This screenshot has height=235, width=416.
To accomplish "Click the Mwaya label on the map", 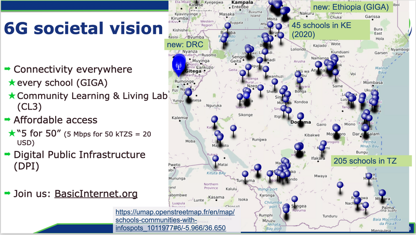I will 320,176.
